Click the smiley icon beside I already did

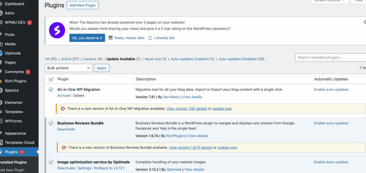tap(150, 38)
